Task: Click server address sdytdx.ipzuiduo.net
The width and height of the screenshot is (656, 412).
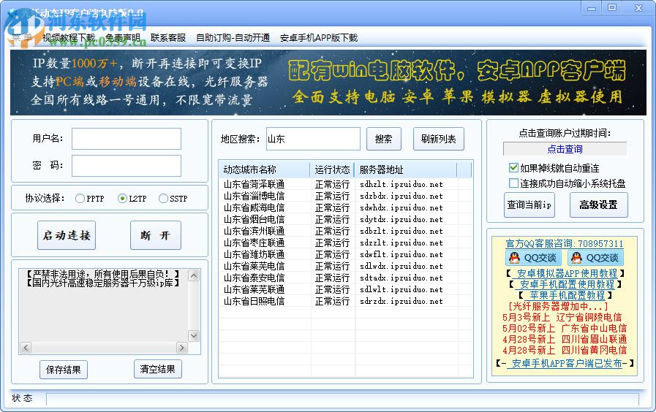Action: [x=401, y=219]
